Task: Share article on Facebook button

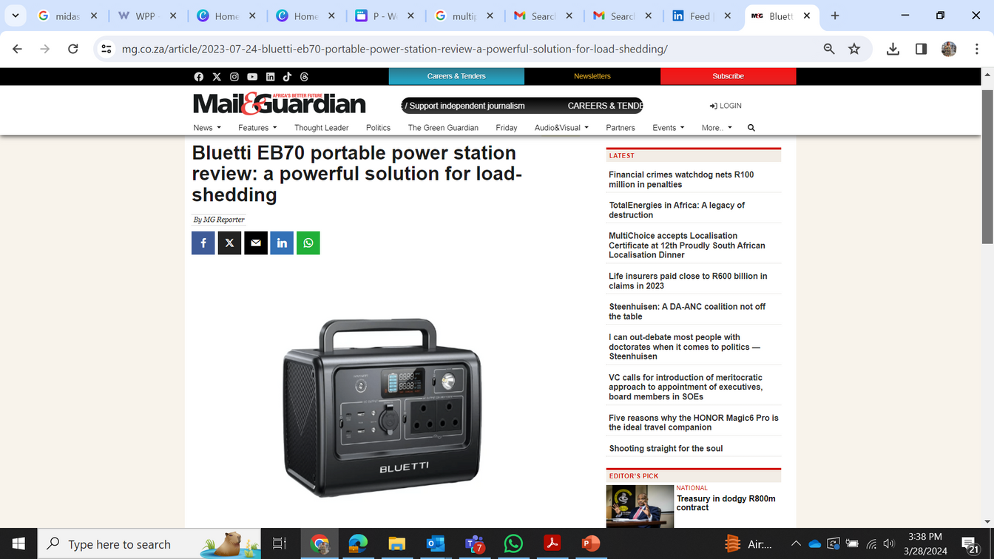Action: coord(203,243)
